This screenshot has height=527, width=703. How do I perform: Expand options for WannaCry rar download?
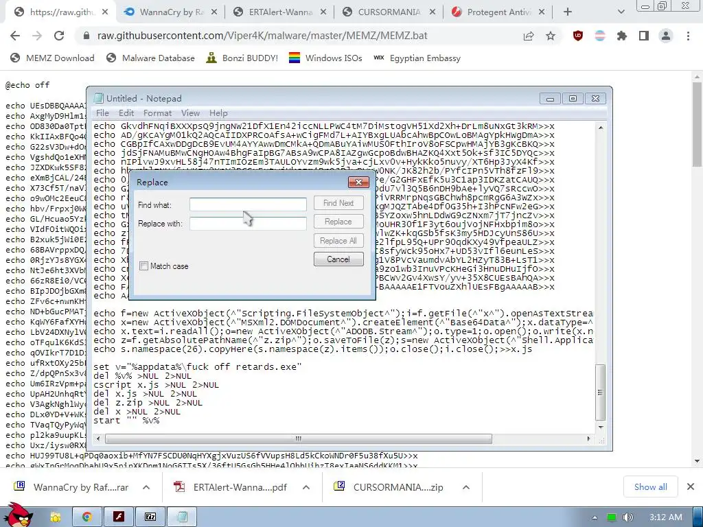pyautogui.click(x=146, y=488)
